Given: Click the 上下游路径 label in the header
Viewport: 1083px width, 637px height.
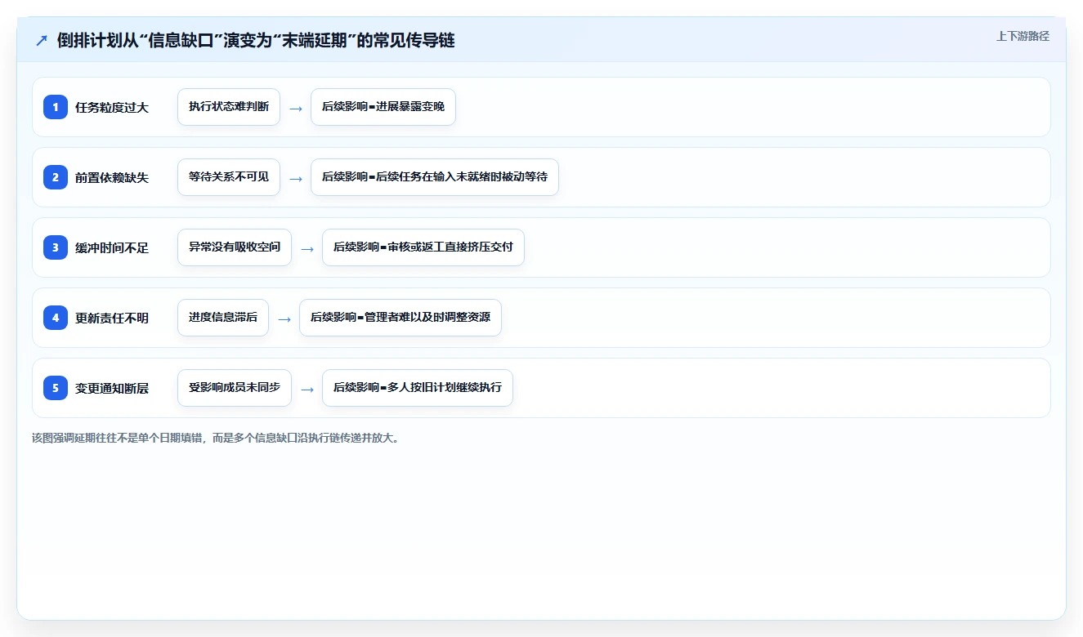Looking at the screenshot, I should point(1023,36).
